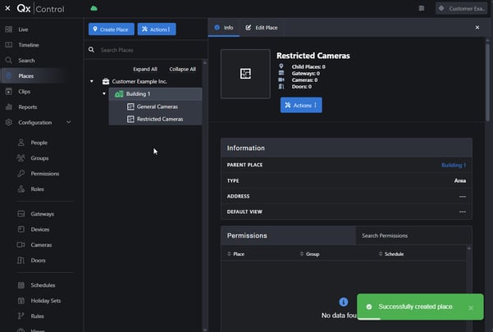The image size is (493, 332).
Task: Open the list menu icon in top bar
Action: click(x=422, y=8)
